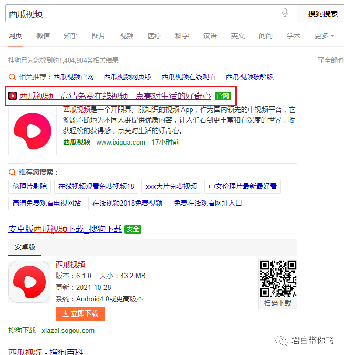The height and width of the screenshot is (355, 344).
Task: Open the 知乎 tab
Action: tap(71, 36)
